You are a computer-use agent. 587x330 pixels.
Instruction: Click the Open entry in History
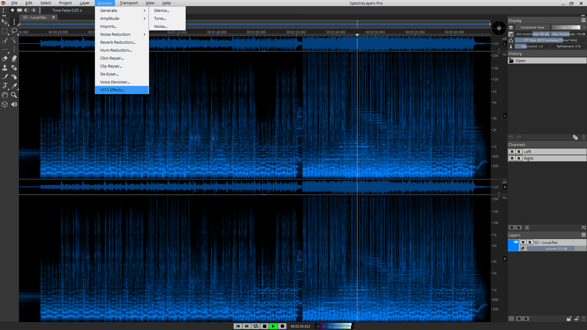pos(547,61)
